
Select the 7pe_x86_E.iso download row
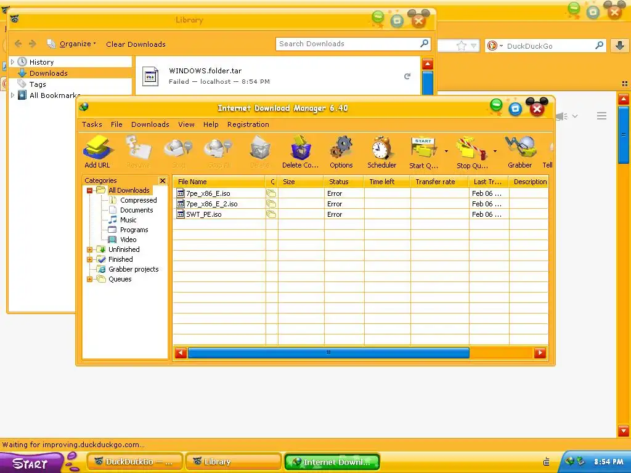[360, 193]
